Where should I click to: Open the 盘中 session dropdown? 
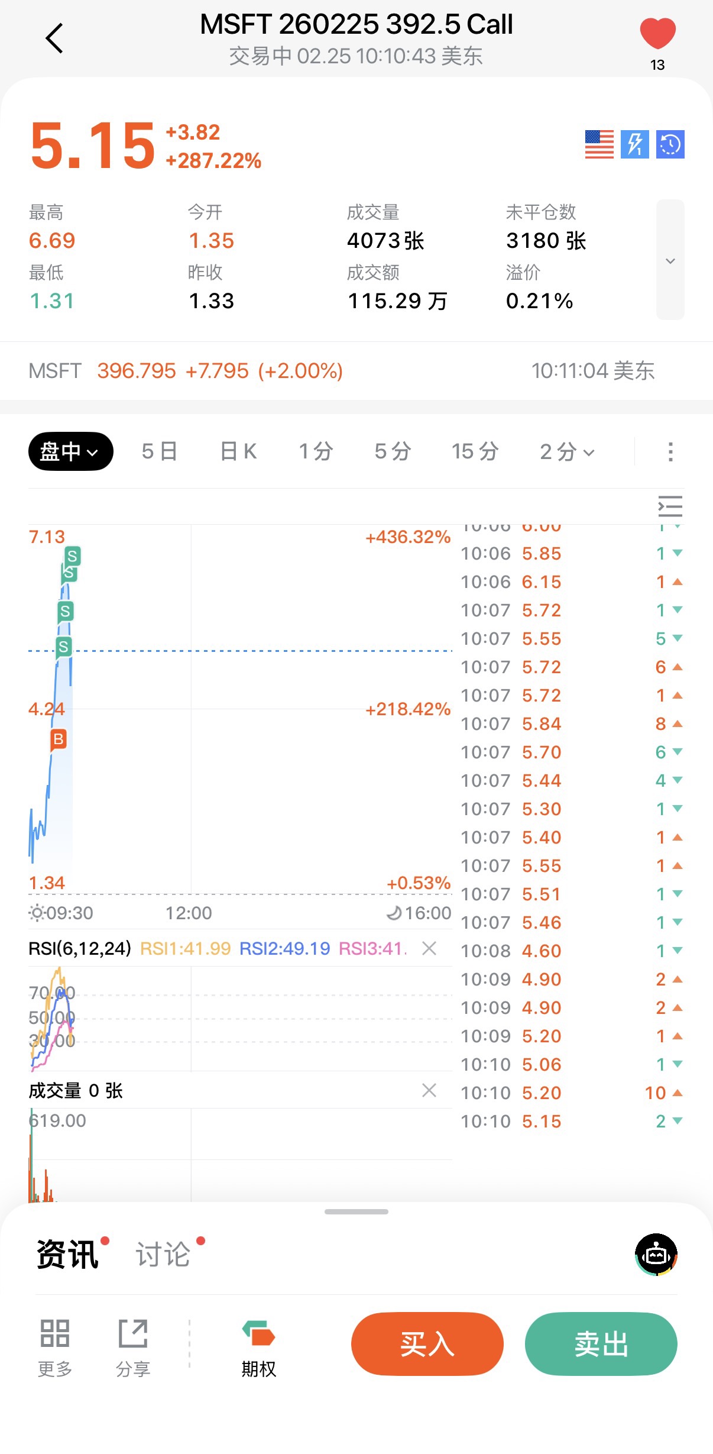[x=70, y=451]
